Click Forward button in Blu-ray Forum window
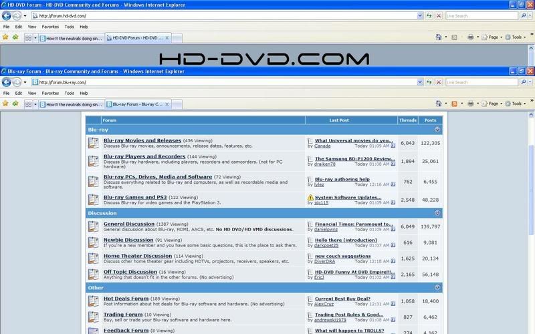Image resolution: width=535 pixels, height=334 pixels. (17, 82)
